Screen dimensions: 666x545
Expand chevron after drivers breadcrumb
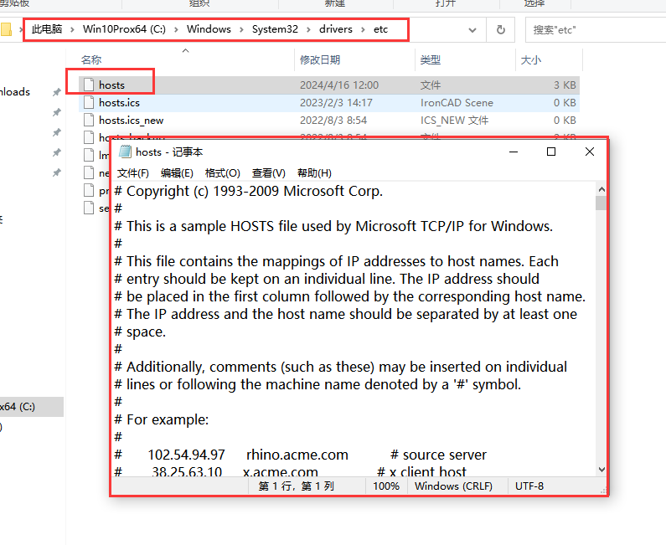(x=363, y=29)
